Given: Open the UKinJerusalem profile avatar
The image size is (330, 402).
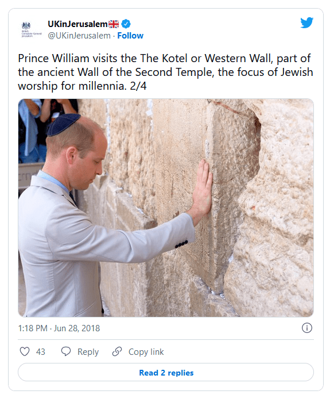Looking at the screenshot, I should pyautogui.click(x=31, y=29).
